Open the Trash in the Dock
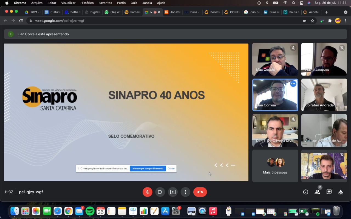 point(336,211)
